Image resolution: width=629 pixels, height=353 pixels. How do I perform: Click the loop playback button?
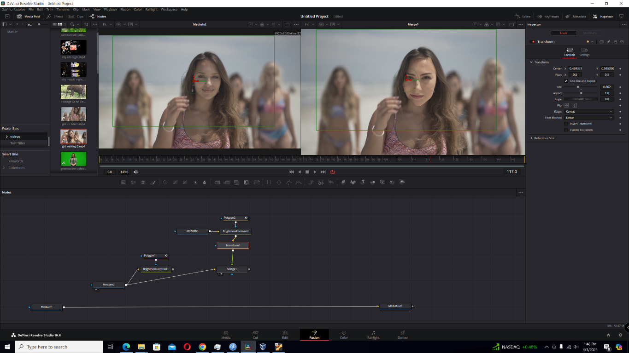(332, 172)
